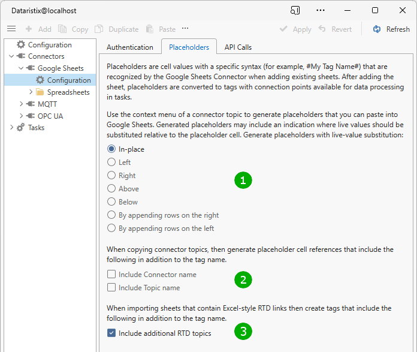Click the Google Sheets Configuration gear icon
417x352 pixels.
pos(40,80)
